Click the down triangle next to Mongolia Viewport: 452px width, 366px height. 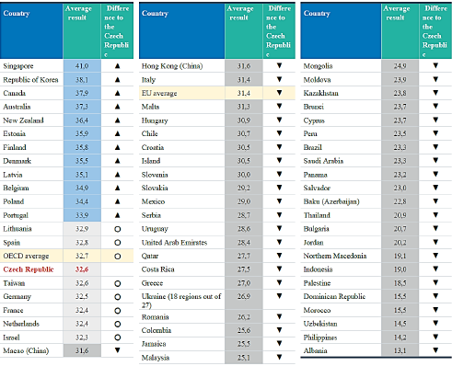(x=435, y=65)
